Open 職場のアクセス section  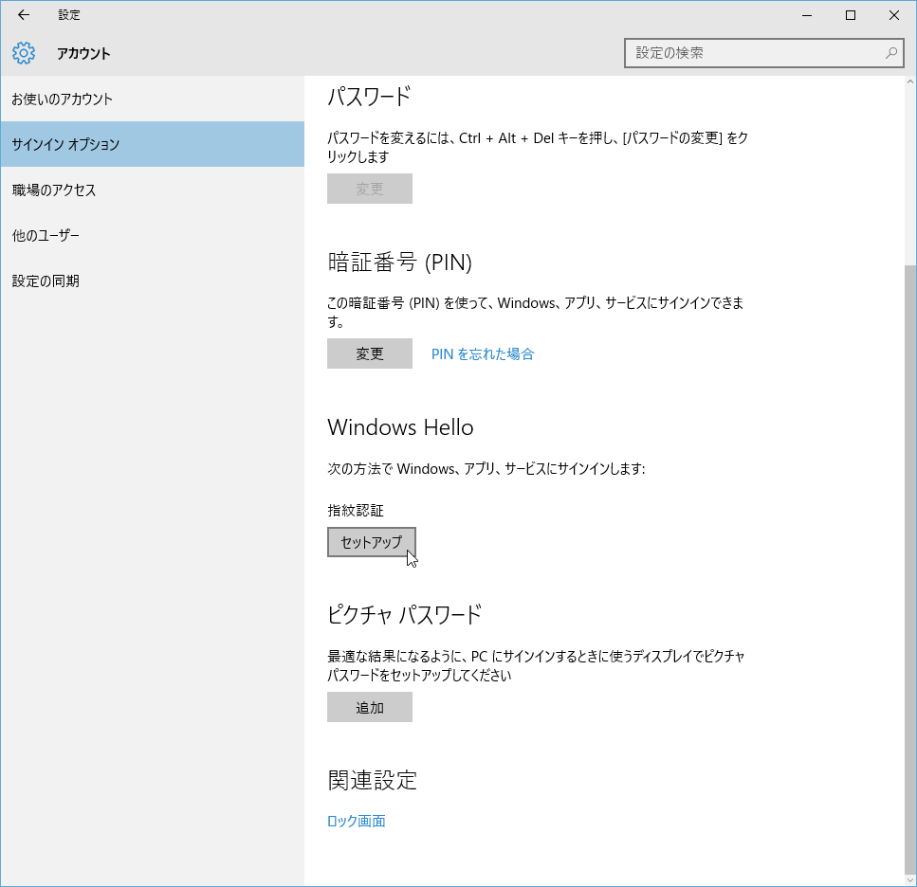[152, 190]
